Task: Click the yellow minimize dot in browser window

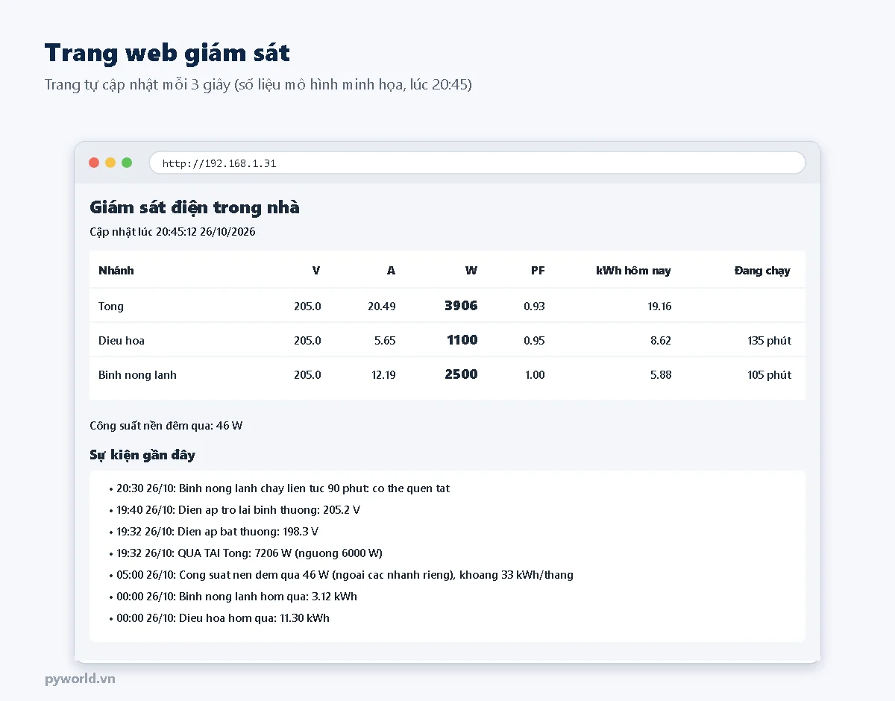Action: pyautogui.click(x=110, y=163)
